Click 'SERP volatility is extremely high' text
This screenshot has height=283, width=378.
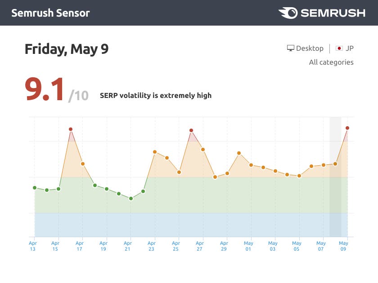click(156, 96)
